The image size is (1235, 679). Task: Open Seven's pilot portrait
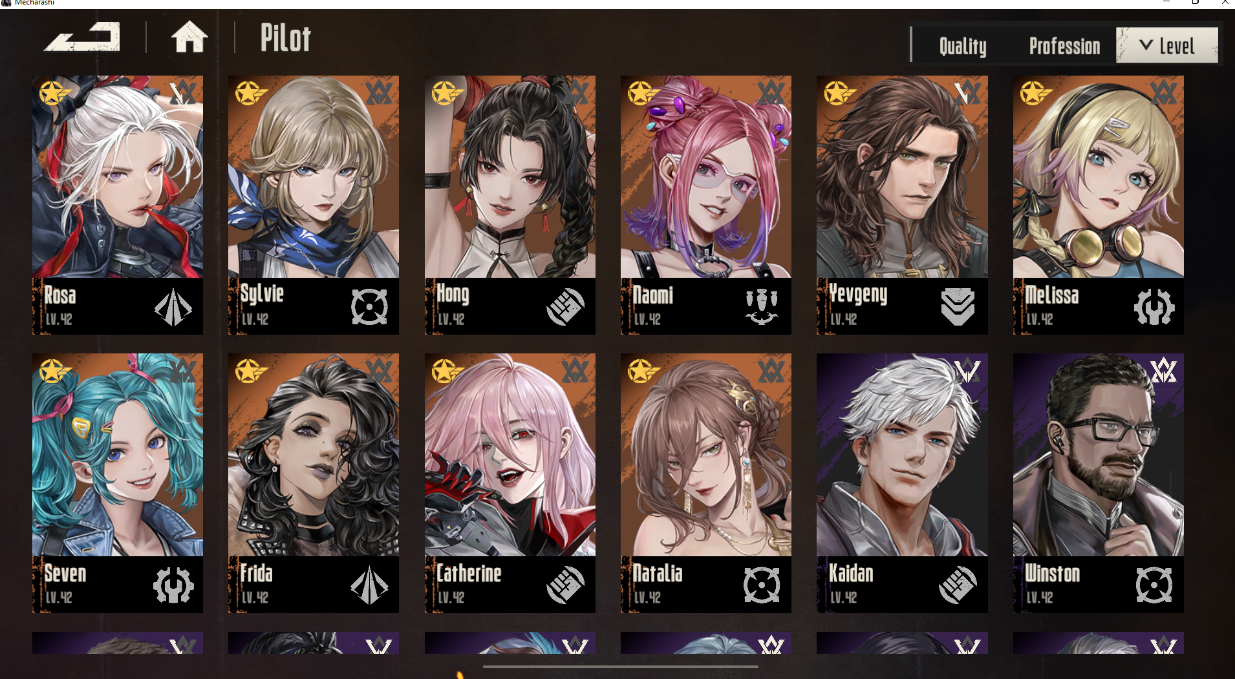[x=118, y=455]
